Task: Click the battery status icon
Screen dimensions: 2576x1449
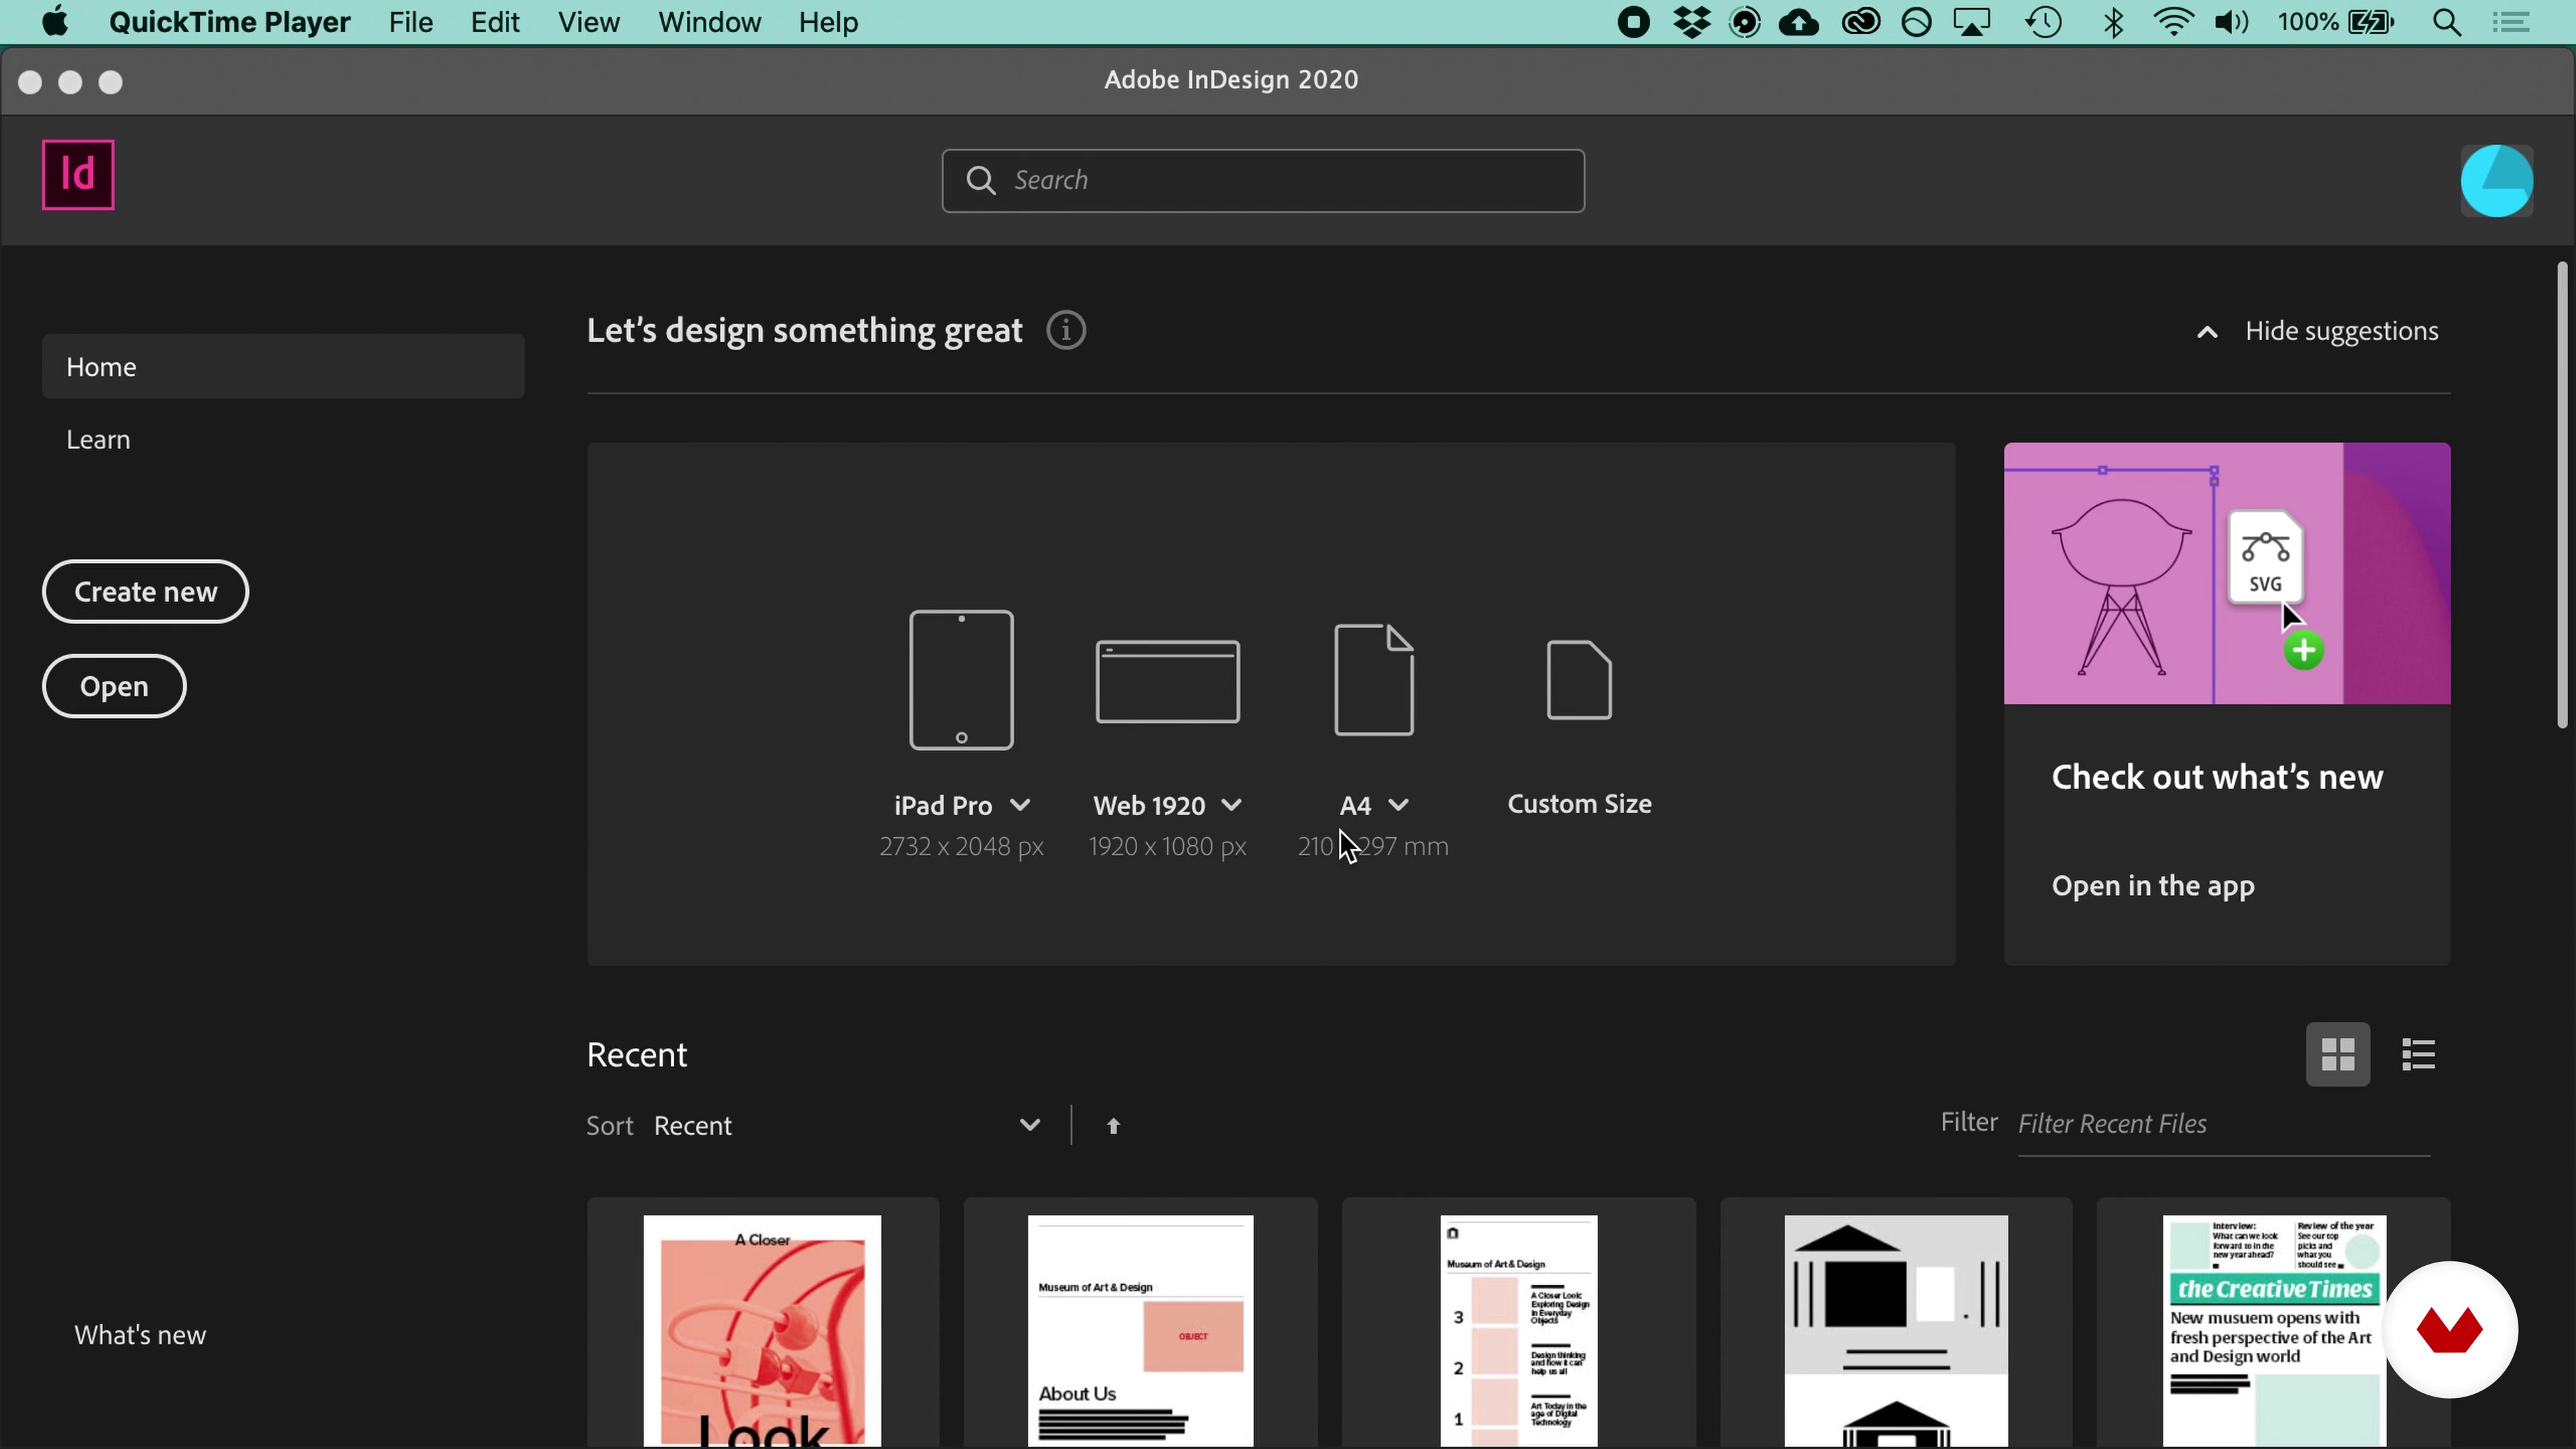Action: tap(2371, 22)
